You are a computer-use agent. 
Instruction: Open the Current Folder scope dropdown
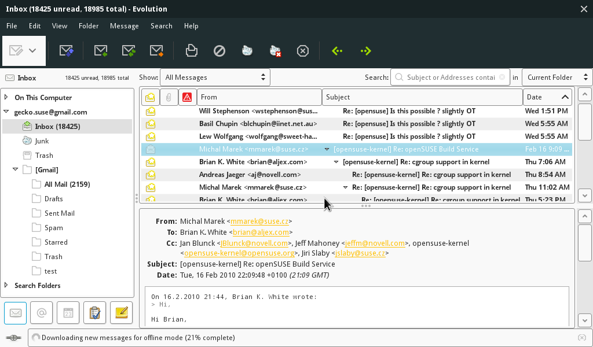(557, 77)
